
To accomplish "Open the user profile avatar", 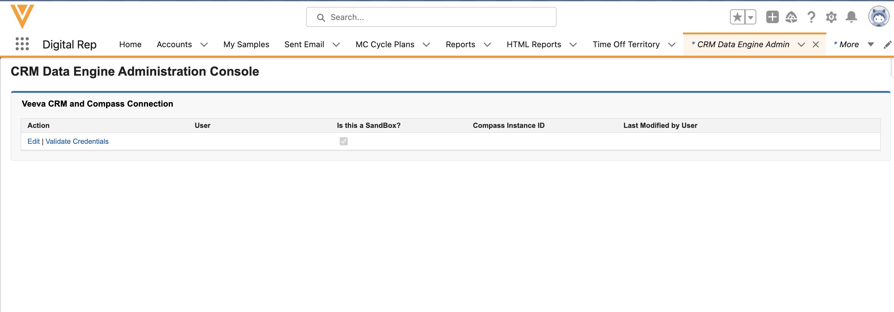I will click(878, 16).
